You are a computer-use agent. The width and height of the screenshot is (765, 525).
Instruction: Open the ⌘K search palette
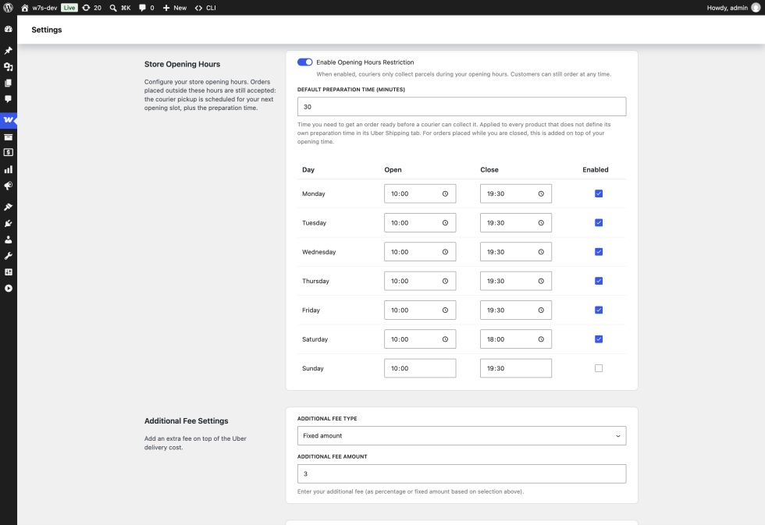[x=120, y=8]
